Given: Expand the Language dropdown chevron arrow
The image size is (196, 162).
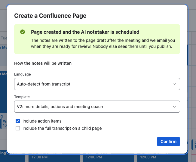Looking at the screenshot, I should pos(174,84).
